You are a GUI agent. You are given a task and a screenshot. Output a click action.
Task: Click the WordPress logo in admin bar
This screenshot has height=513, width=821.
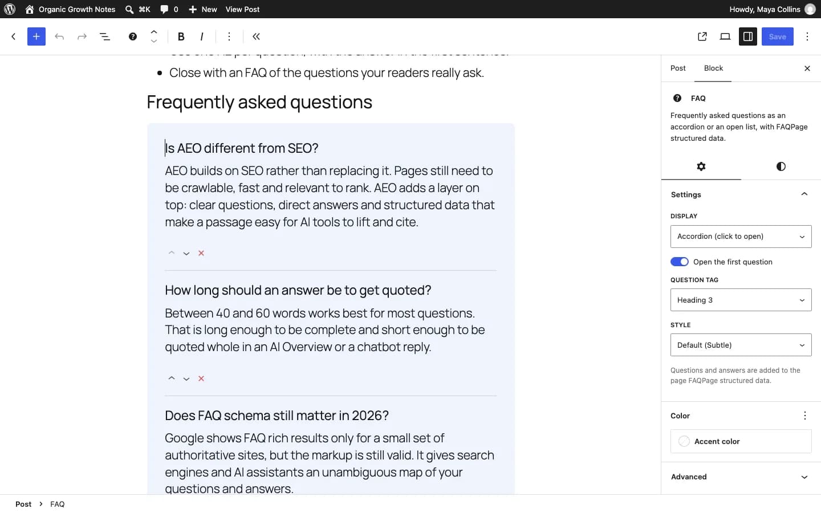tap(10, 9)
